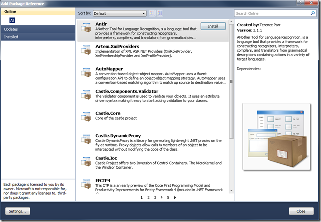
Task: Click the scroll up arrow of package list
Action: point(231,22)
